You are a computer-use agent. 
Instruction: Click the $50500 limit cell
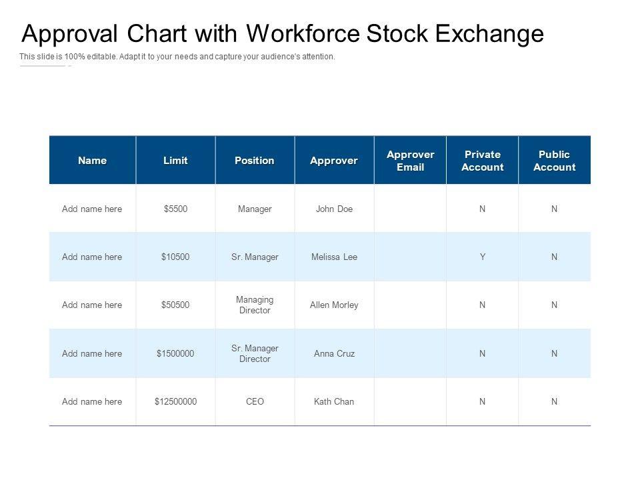[175, 305]
